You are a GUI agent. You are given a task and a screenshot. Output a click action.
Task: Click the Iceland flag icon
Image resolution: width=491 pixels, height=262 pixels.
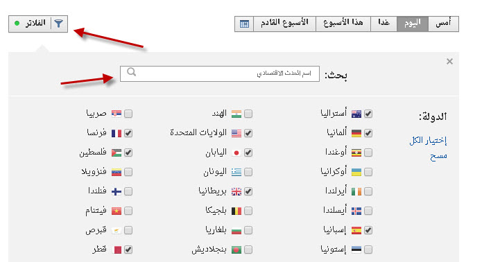click(x=356, y=211)
